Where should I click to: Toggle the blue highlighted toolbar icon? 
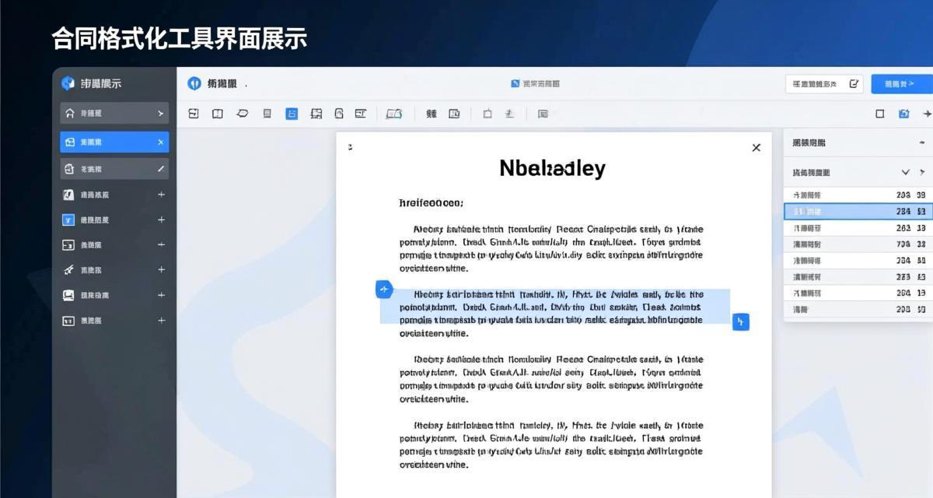292,114
